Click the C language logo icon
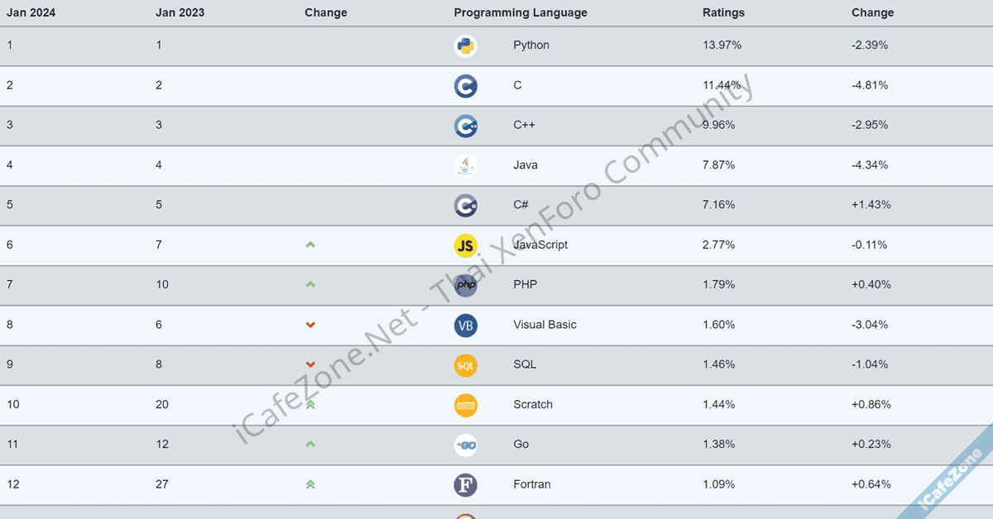Image resolution: width=993 pixels, height=519 pixels. coord(465,86)
